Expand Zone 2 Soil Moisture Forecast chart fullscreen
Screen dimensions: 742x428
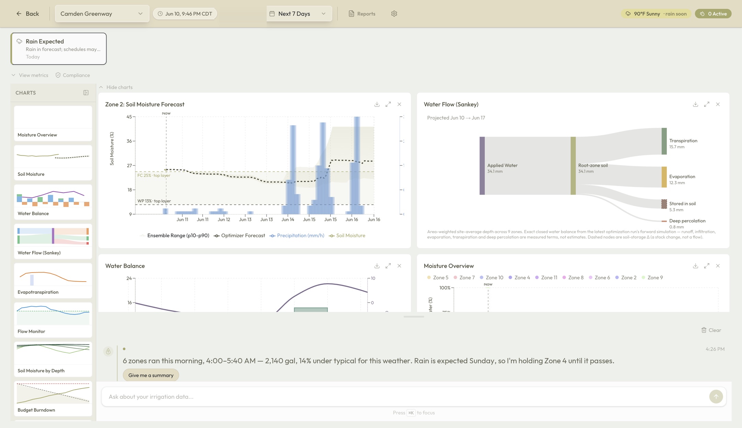pos(388,104)
